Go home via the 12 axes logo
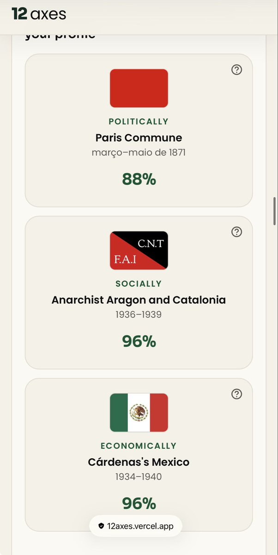The height and width of the screenshot is (555, 278). pos(39,14)
